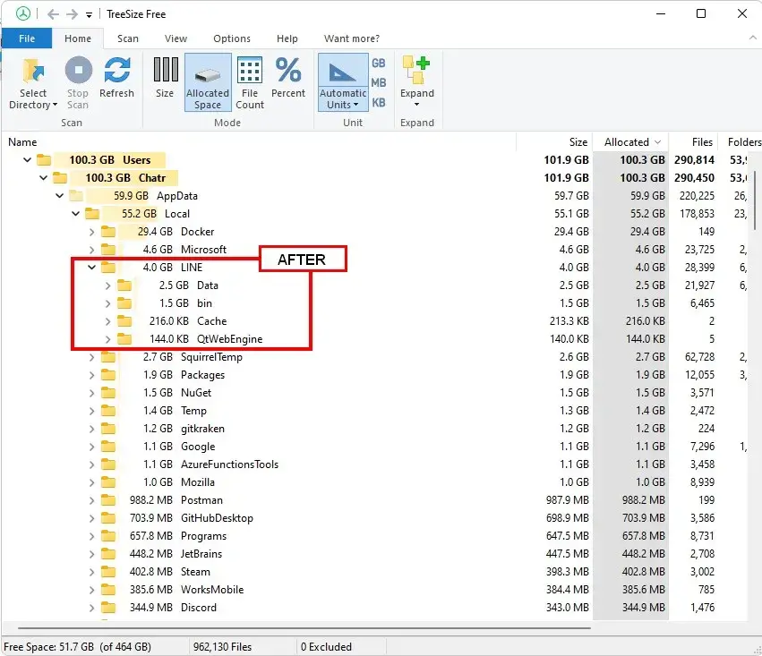Click the Packages folder icon
Screen dimensions: 762x656
(108, 374)
